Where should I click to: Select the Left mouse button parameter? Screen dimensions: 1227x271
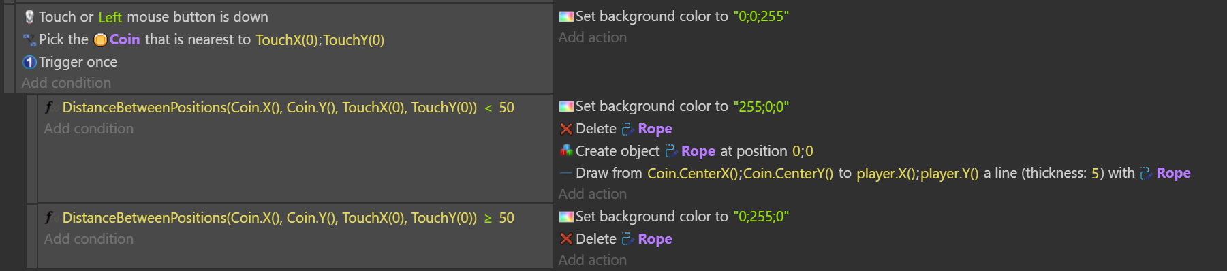(x=110, y=17)
